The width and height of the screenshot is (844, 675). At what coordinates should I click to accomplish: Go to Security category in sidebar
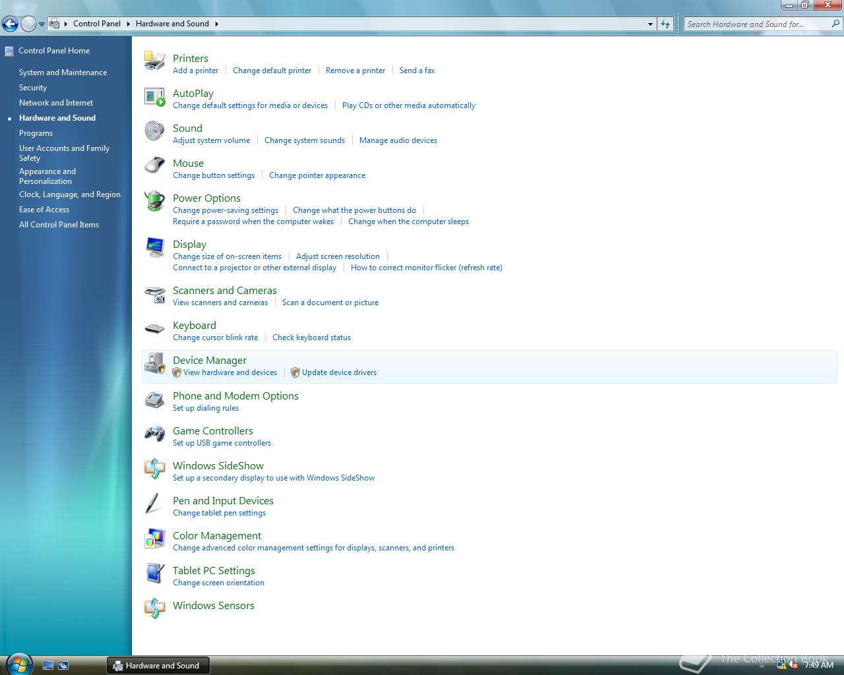point(33,88)
